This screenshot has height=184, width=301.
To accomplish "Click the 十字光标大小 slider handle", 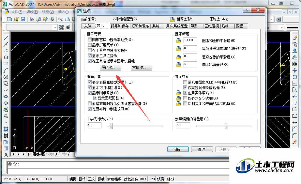I will tap(111, 126).
